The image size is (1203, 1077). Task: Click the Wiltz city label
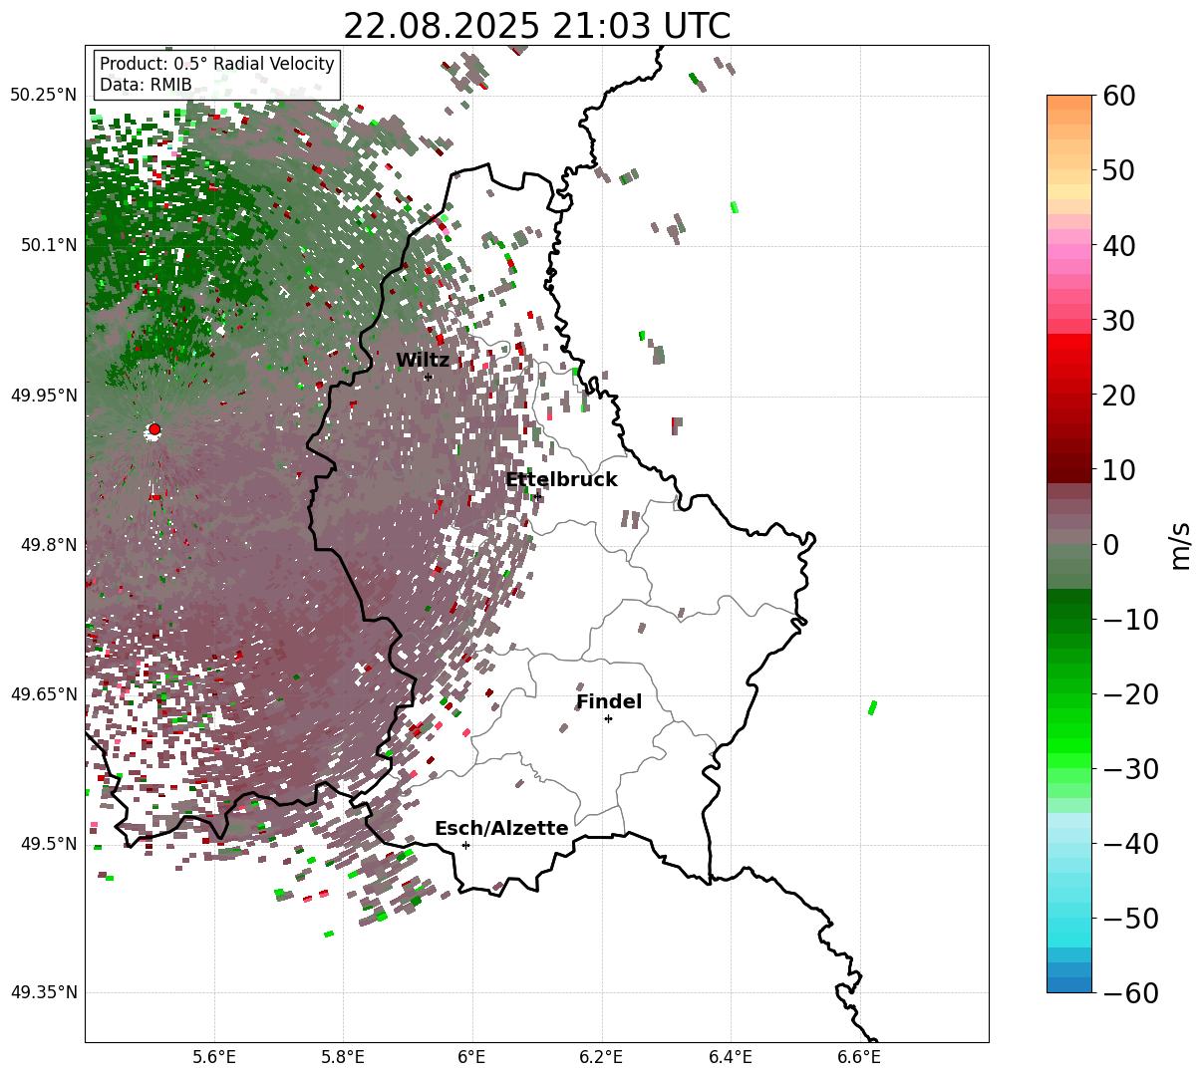[x=423, y=361]
